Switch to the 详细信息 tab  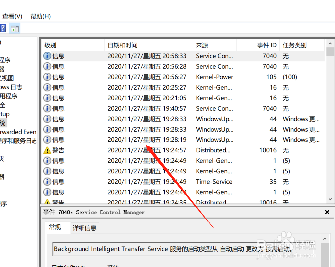pyautogui.click(x=84, y=228)
